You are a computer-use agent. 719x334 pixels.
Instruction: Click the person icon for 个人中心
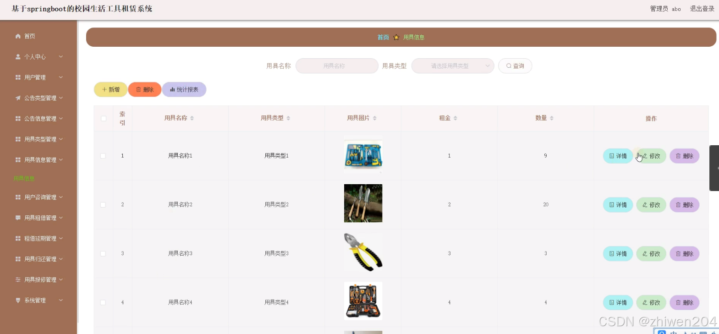pyautogui.click(x=18, y=57)
